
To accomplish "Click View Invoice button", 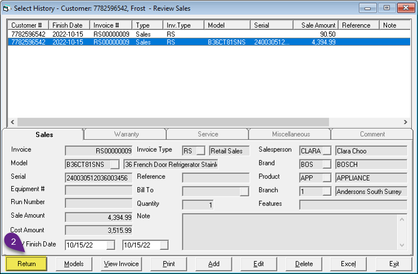I will click(122, 264).
